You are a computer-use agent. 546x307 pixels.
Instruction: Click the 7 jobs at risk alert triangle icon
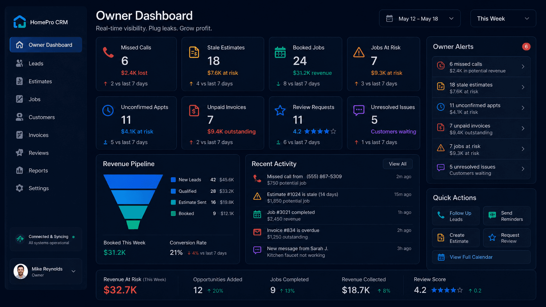[x=441, y=148]
